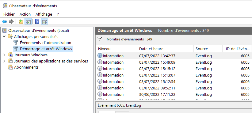Image resolution: width=252 pixels, height=113 pixels.
Task: Click the Événement 6005, EventLog details header
Action: tap(120, 105)
